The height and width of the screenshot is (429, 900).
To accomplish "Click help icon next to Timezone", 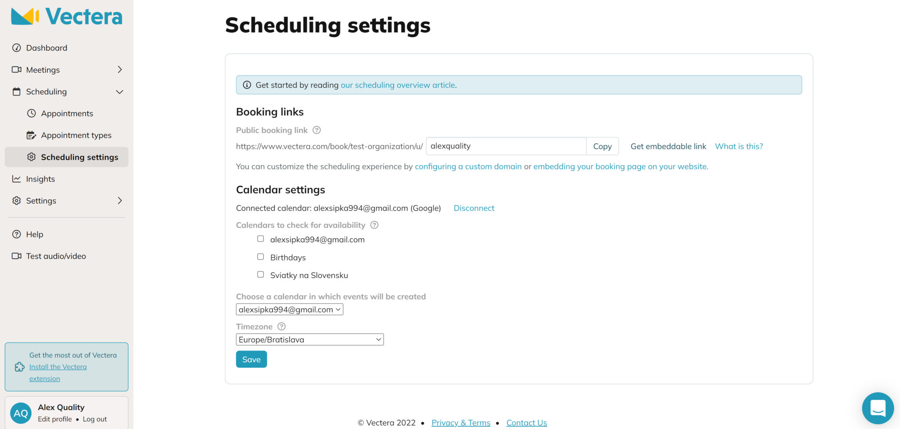I will click(x=282, y=326).
